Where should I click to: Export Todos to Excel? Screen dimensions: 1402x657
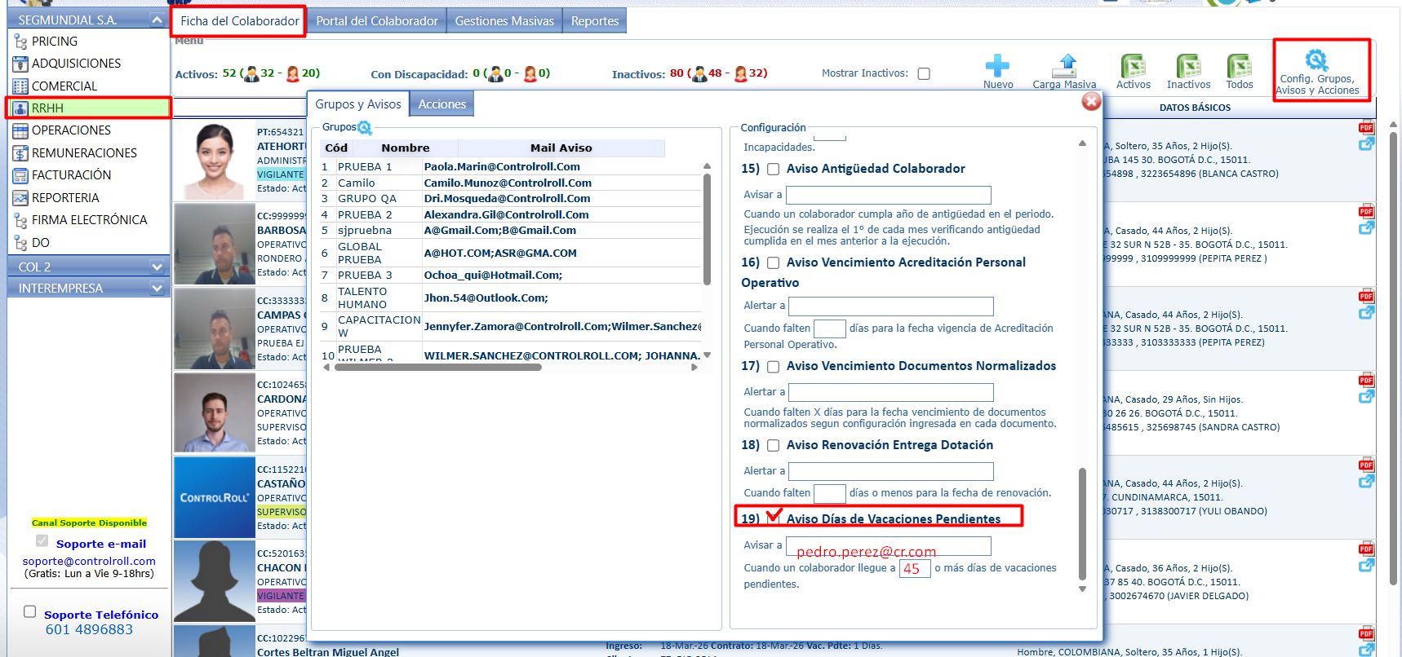(1239, 66)
